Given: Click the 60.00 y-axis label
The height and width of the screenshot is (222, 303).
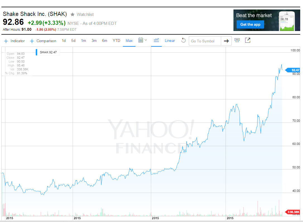Looking at the screenshot, I should pos(296,144).
